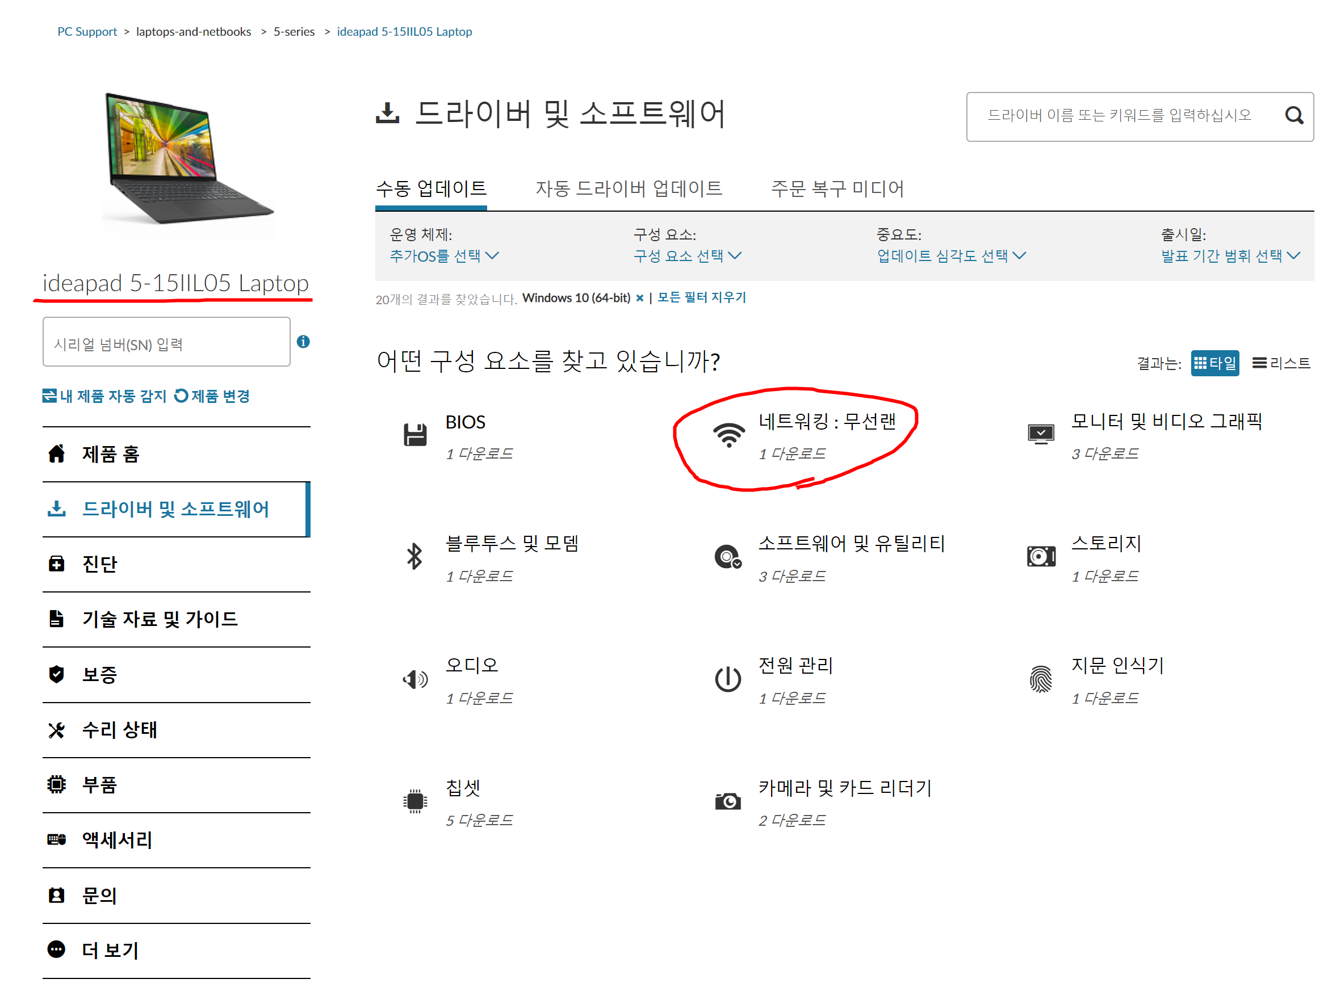Switch results to 타일 tile view
Viewport: 1328px width, 1000px height.
1214,363
